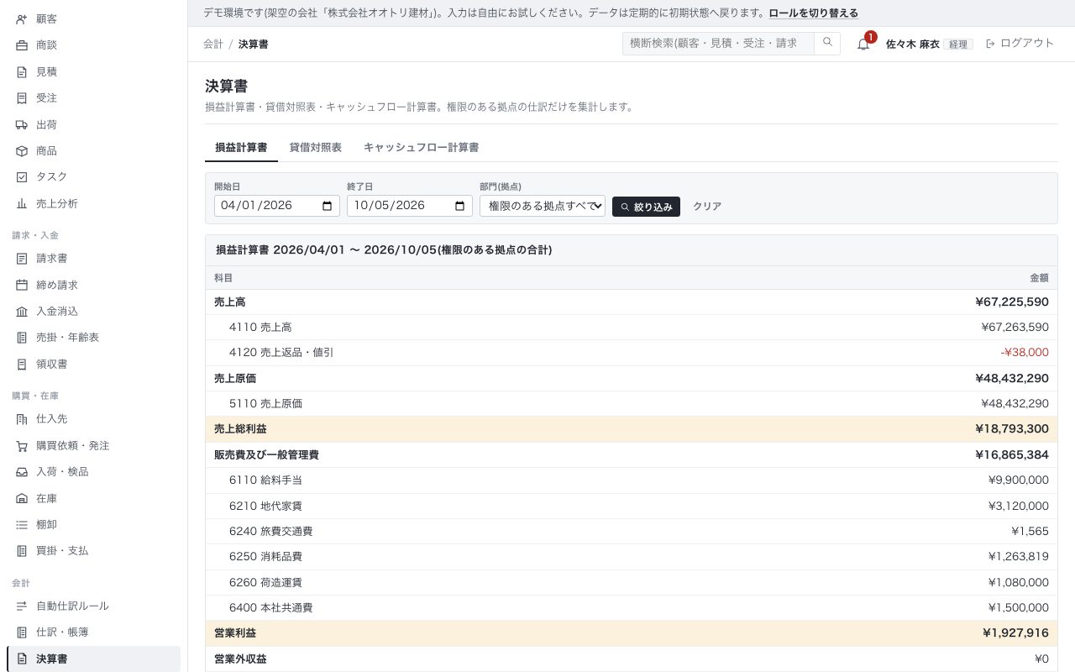The height and width of the screenshot is (672, 1075).
Task: Click the search magnifier button
Action: tap(827, 44)
